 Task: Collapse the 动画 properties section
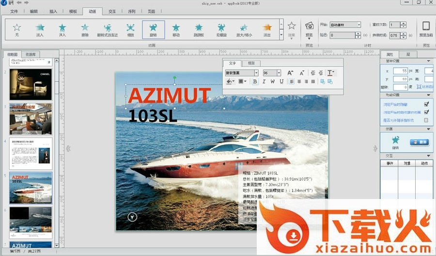pyautogui.click(x=429, y=129)
